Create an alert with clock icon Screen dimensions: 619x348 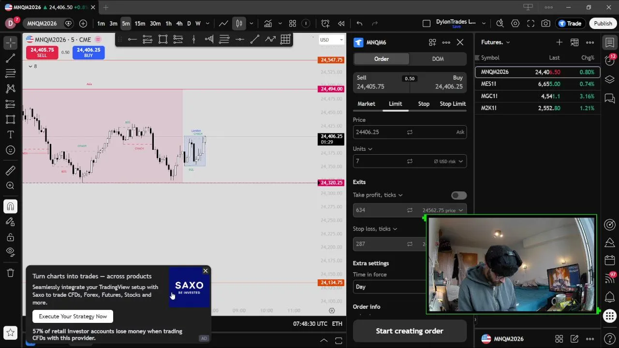pos(325,23)
